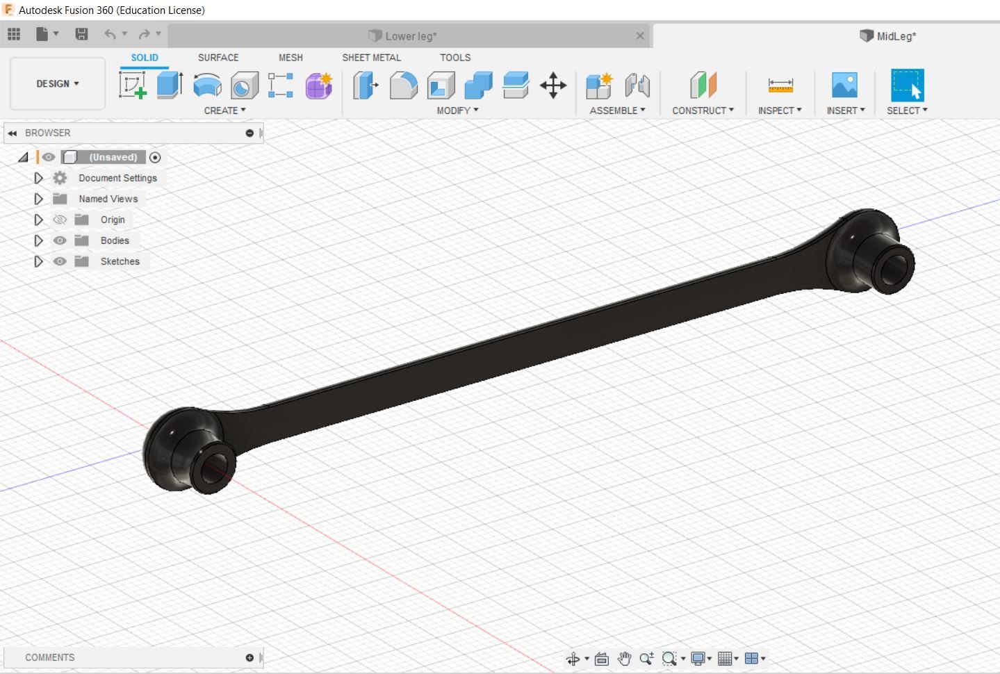Activate the Pan hand tool
Image resolution: width=1000 pixels, height=674 pixels.
click(x=624, y=659)
